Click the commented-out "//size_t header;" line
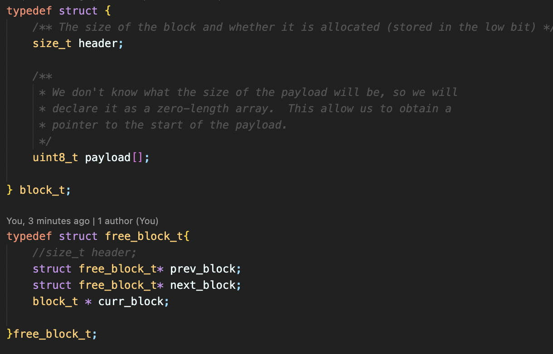553x354 pixels. pos(84,253)
